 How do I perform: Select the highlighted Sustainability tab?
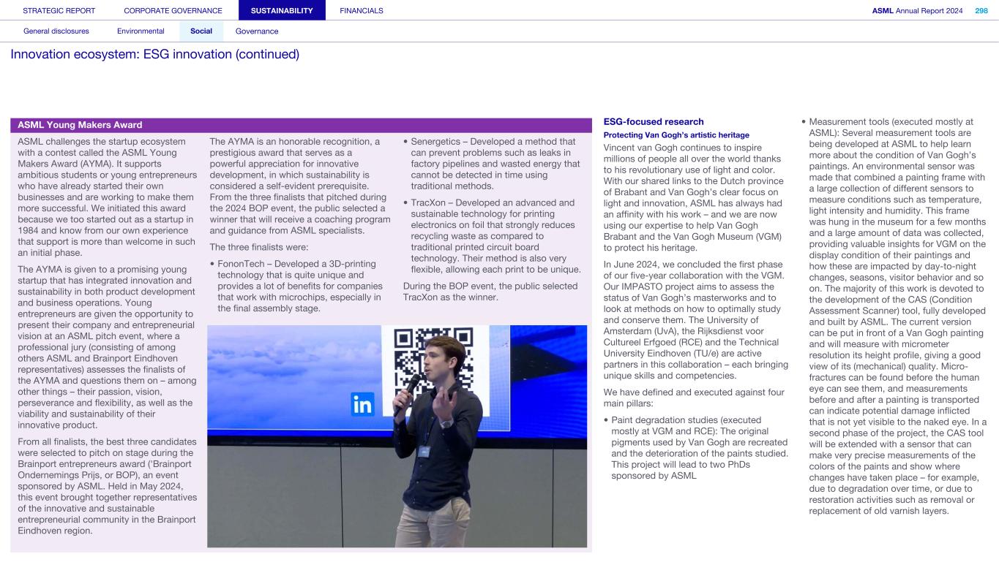tap(282, 10)
